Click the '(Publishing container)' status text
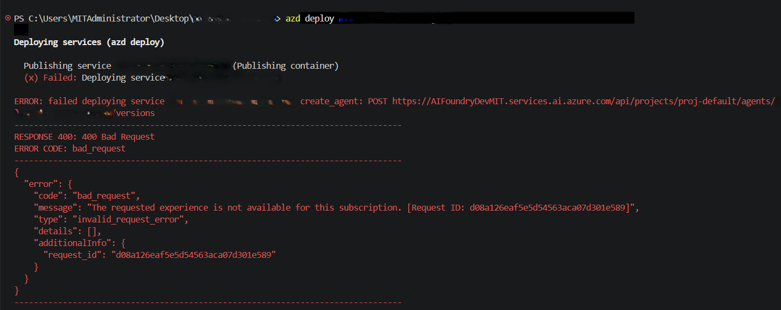The width and height of the screenshot is (781, 310). (x=285, y=66)
